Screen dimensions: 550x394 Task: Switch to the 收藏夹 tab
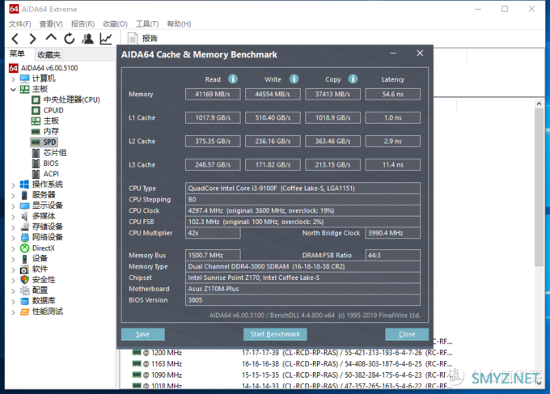49,55
